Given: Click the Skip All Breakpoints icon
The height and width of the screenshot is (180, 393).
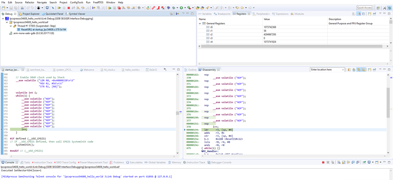Looking at the screenshot, I should tap(53, 7).
